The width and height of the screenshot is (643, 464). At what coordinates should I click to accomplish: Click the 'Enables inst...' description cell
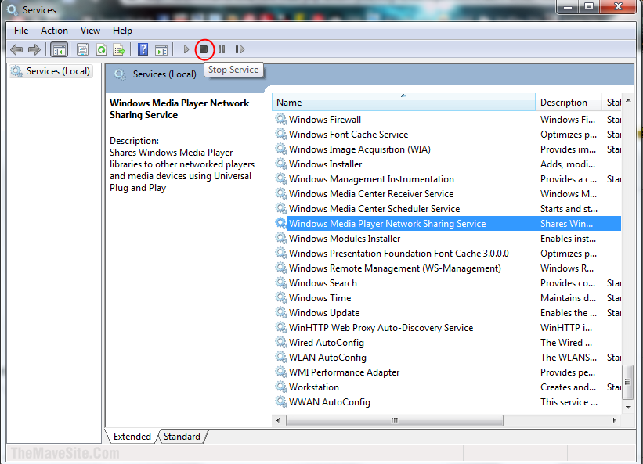click(x=568, y=238)
